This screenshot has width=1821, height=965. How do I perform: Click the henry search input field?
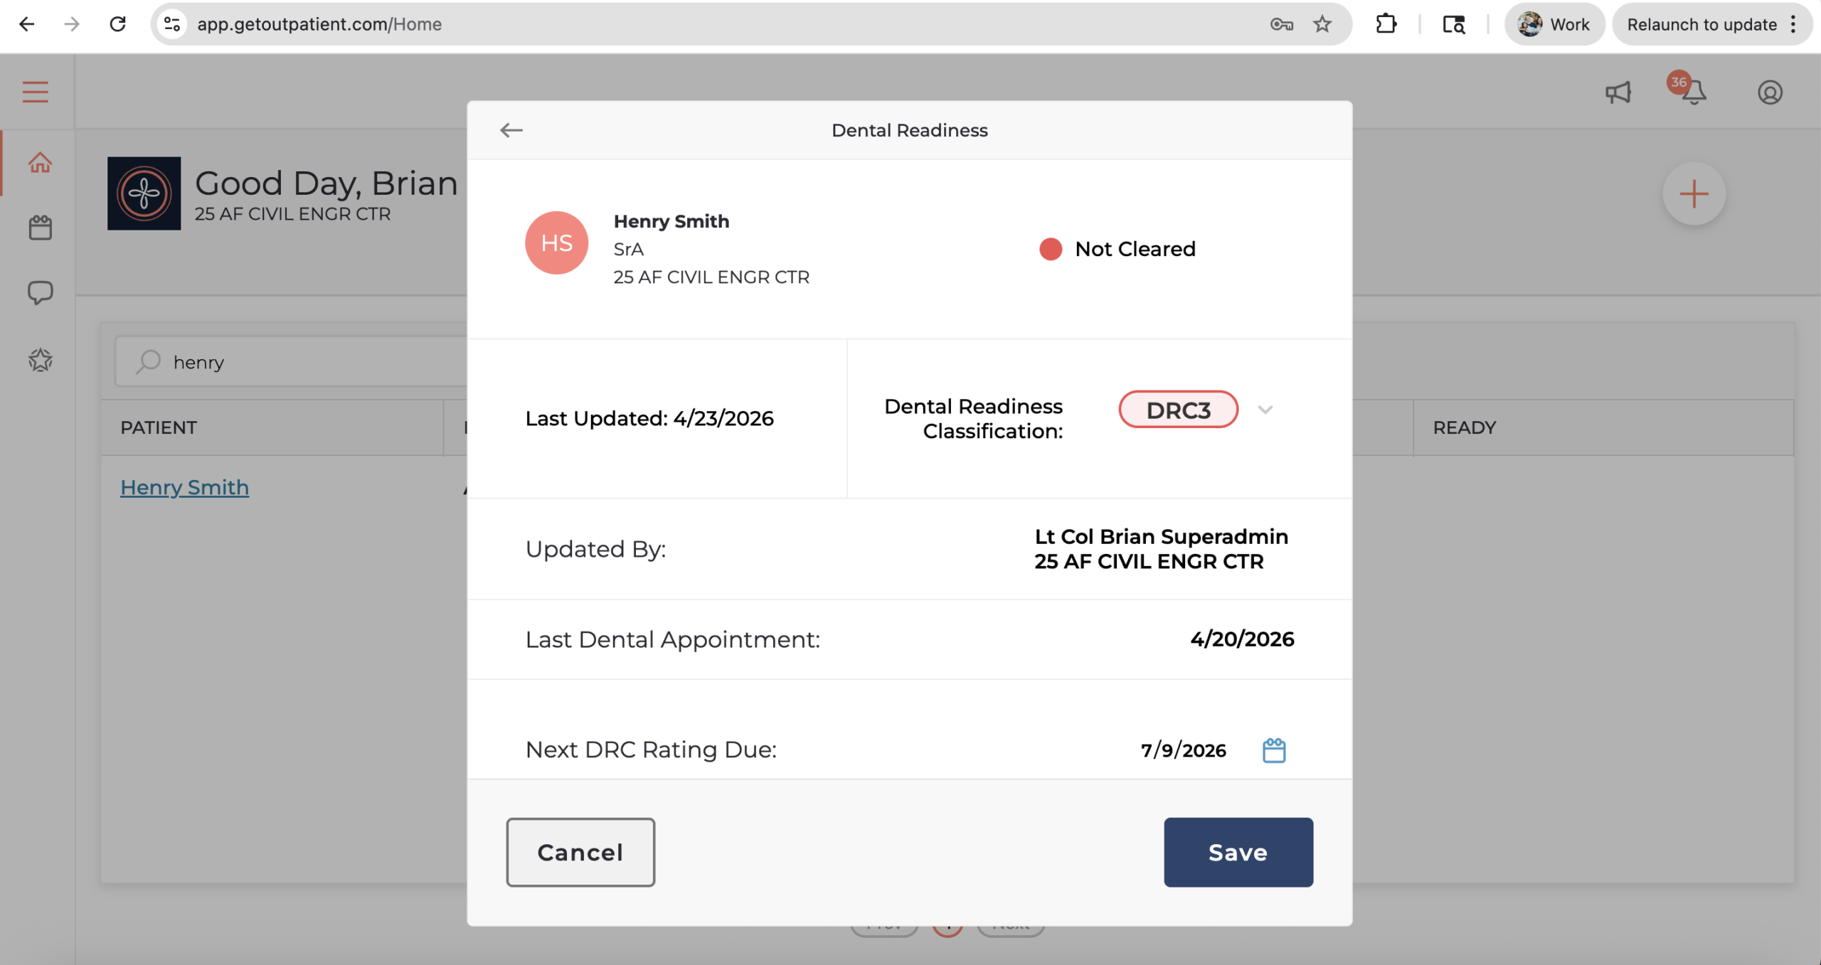tap(292, 362)
